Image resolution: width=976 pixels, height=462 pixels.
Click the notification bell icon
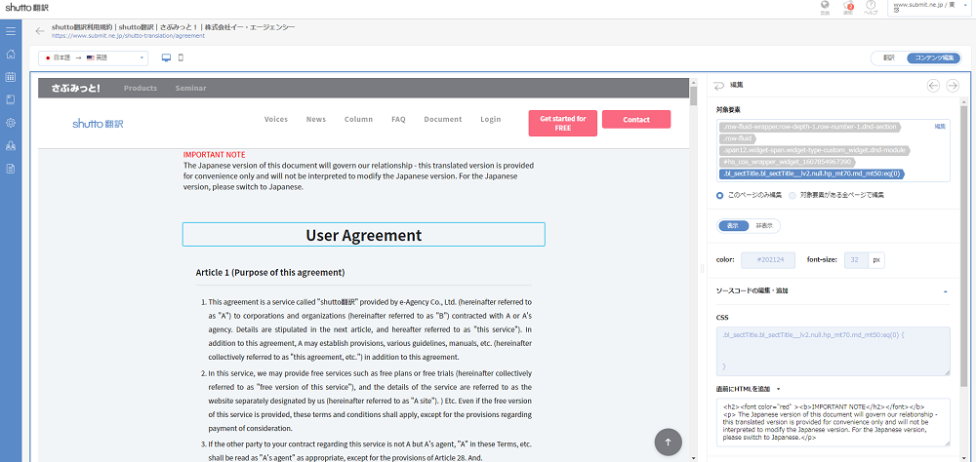click(849, 8)
